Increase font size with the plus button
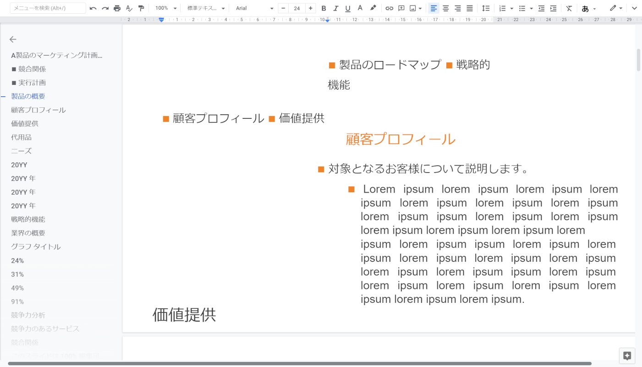 click(x=310, y=8)
